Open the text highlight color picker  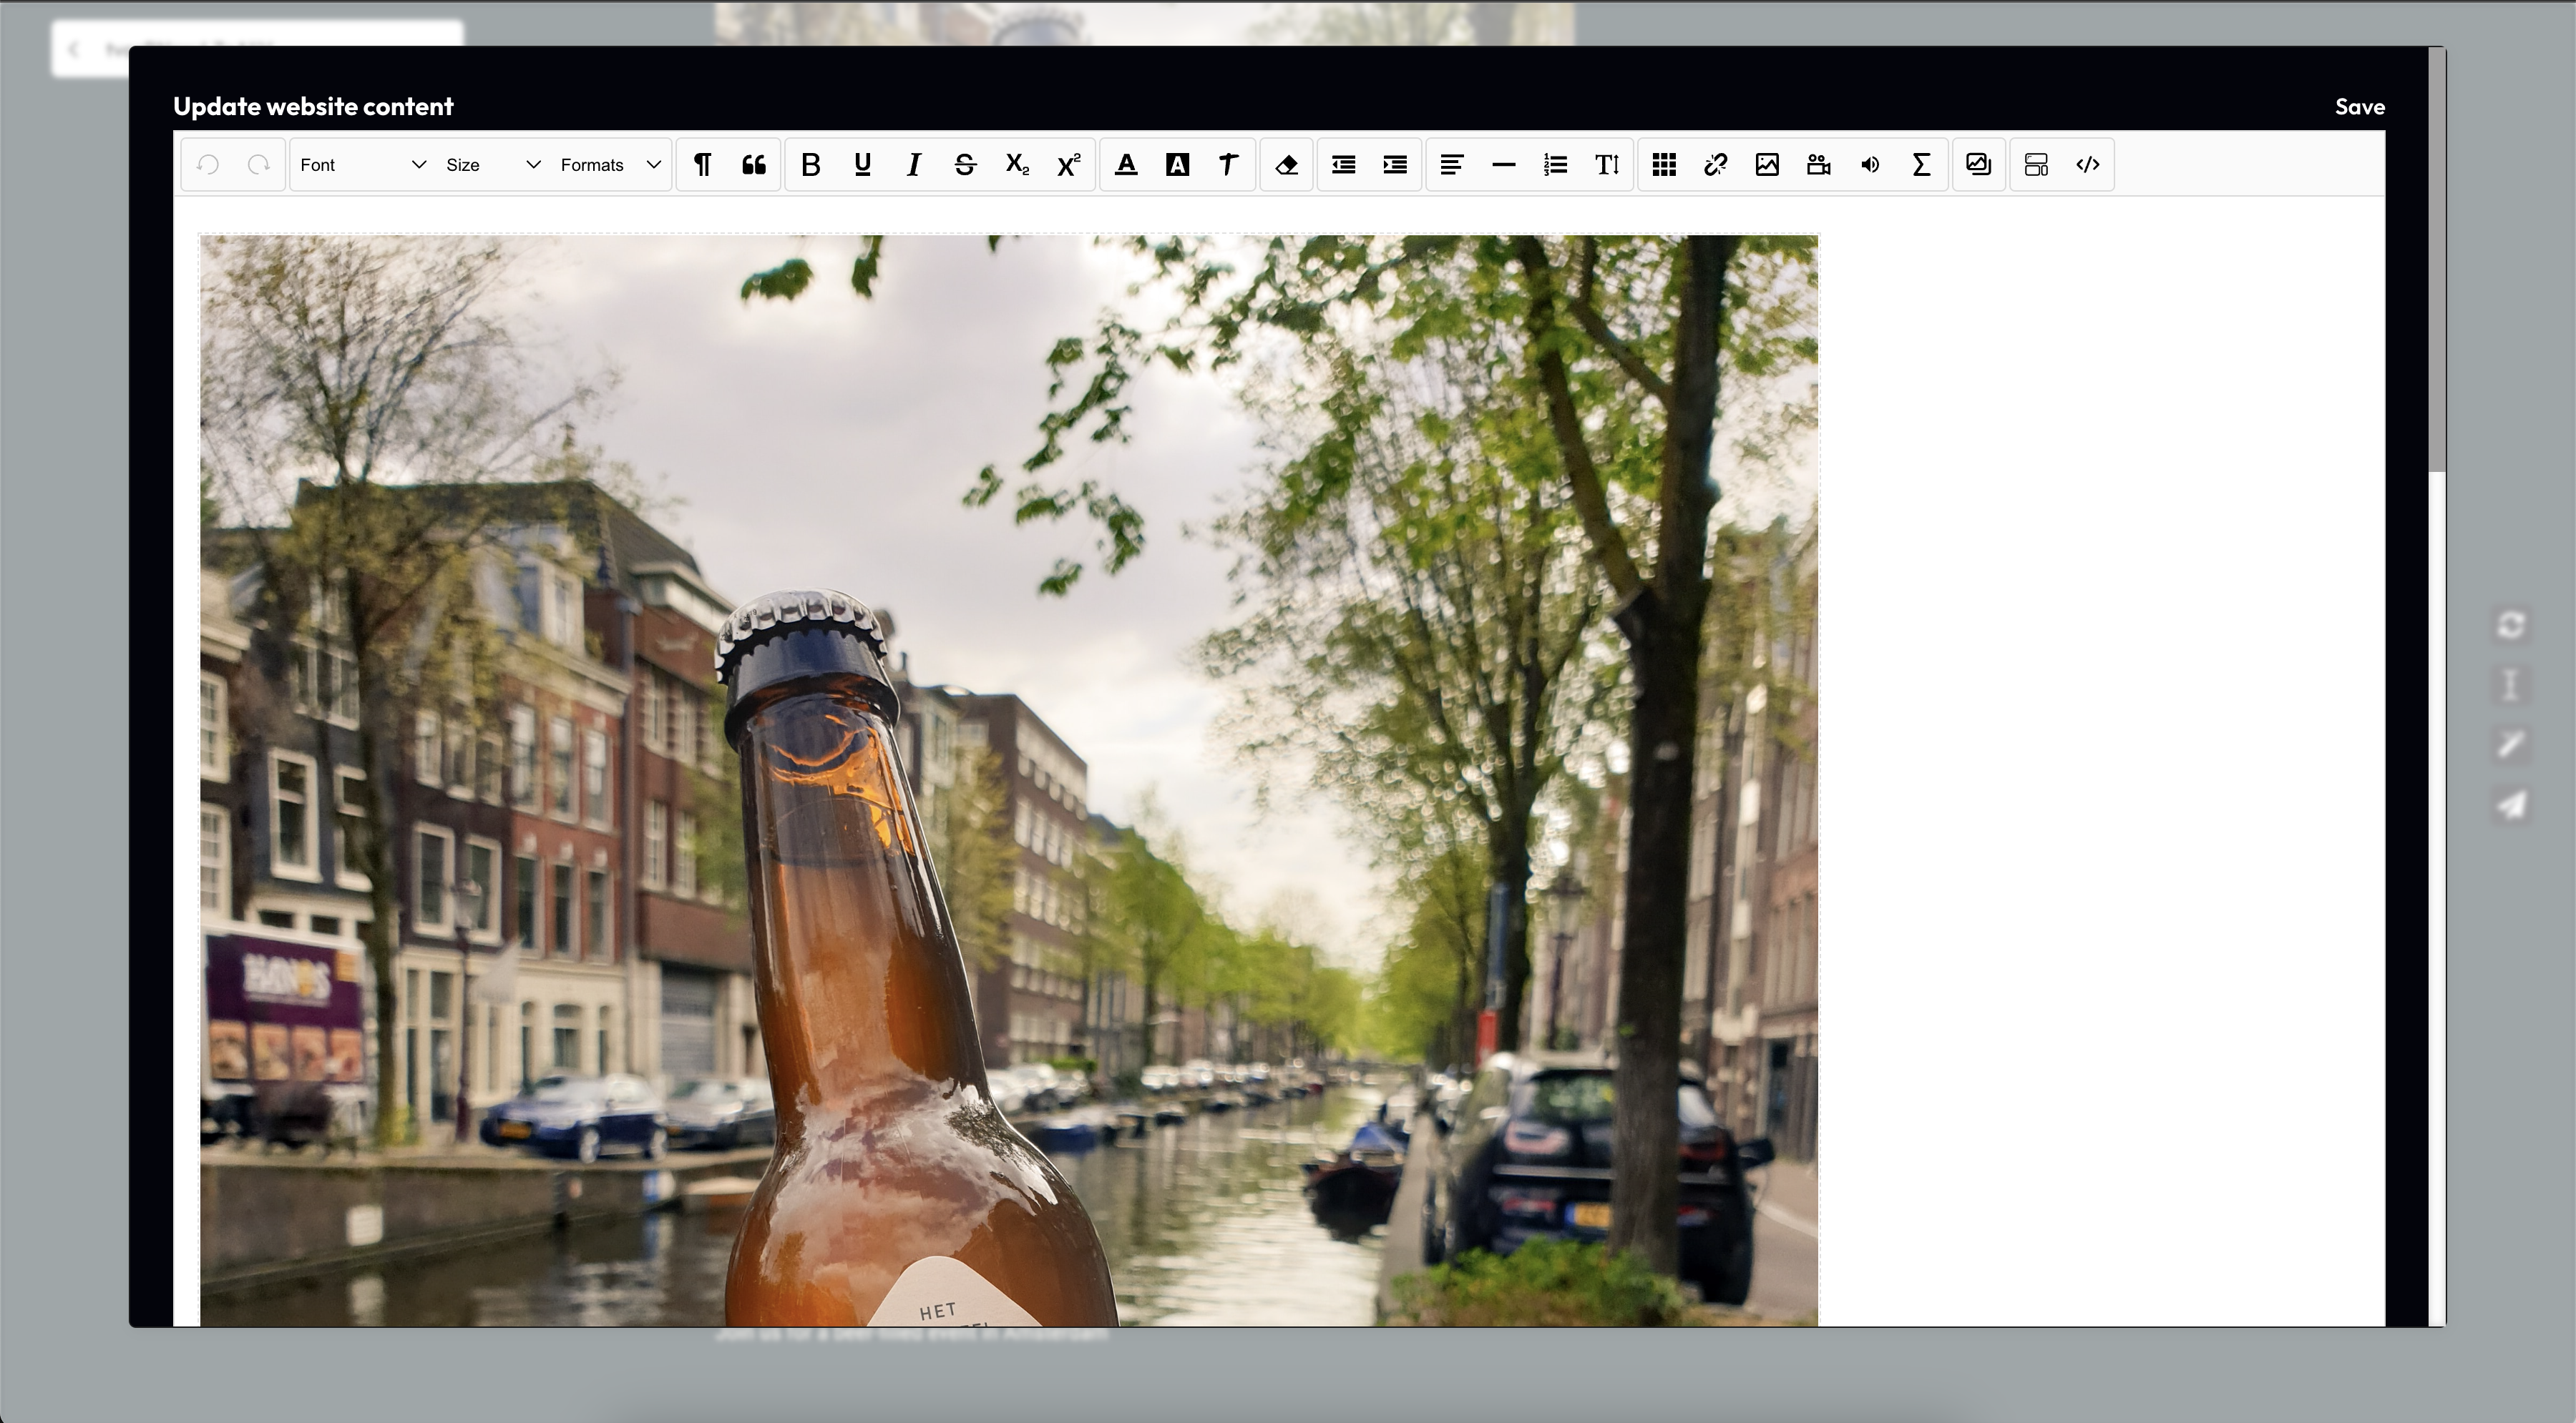pyautogui.click(x=1177, y=165)
